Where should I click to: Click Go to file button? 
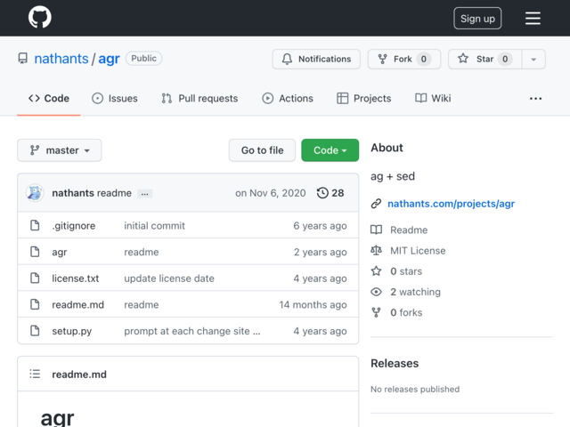(x=262, y=150)
